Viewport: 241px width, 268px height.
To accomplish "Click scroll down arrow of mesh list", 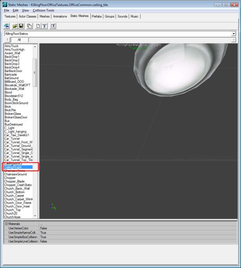I will pos(35,216).
